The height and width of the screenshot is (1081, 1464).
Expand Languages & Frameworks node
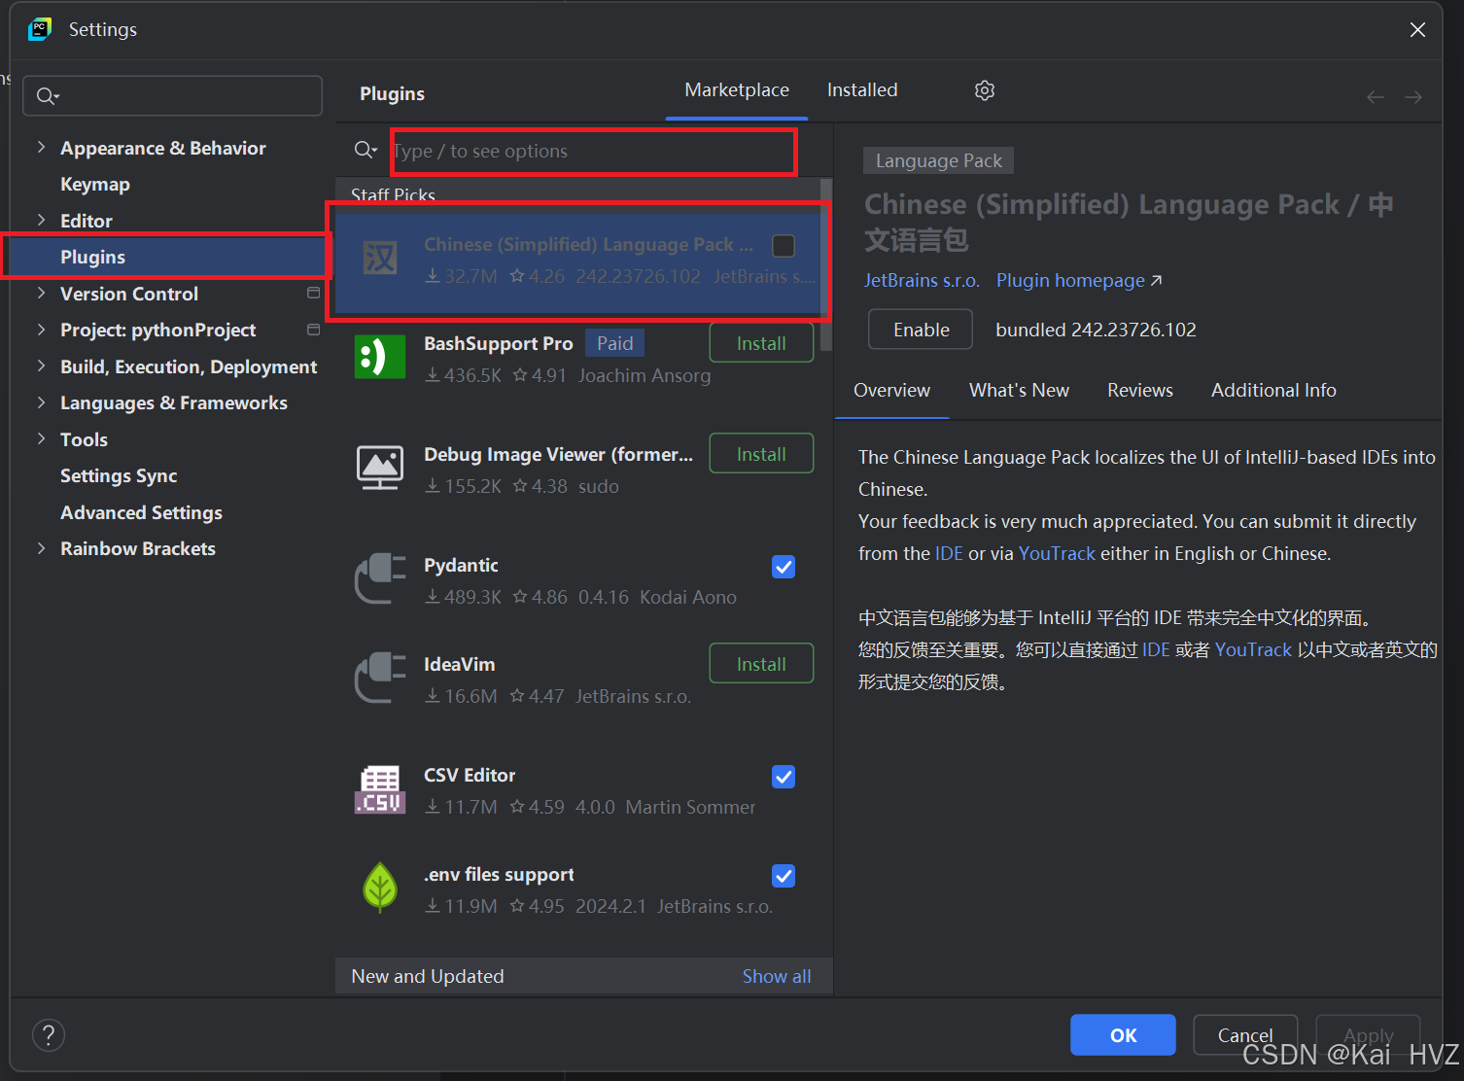(41, 402)
